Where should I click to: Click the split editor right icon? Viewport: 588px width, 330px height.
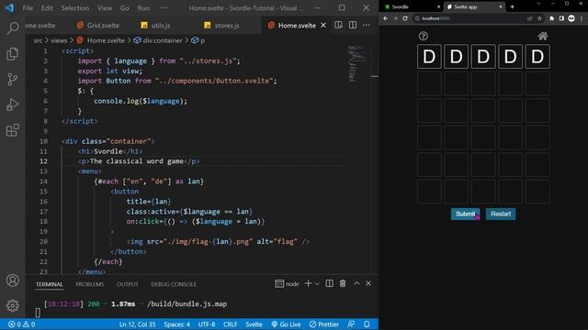click(353, 25)
